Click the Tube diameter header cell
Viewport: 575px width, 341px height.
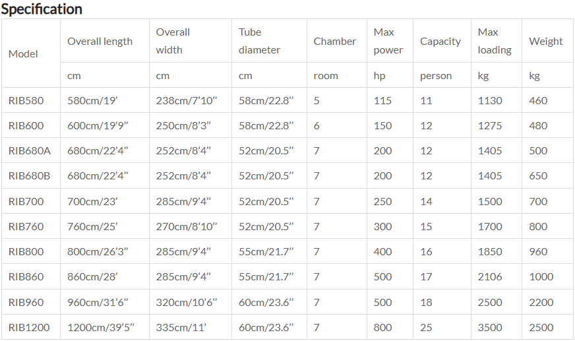pyautogui.click(x=269, y=41)
